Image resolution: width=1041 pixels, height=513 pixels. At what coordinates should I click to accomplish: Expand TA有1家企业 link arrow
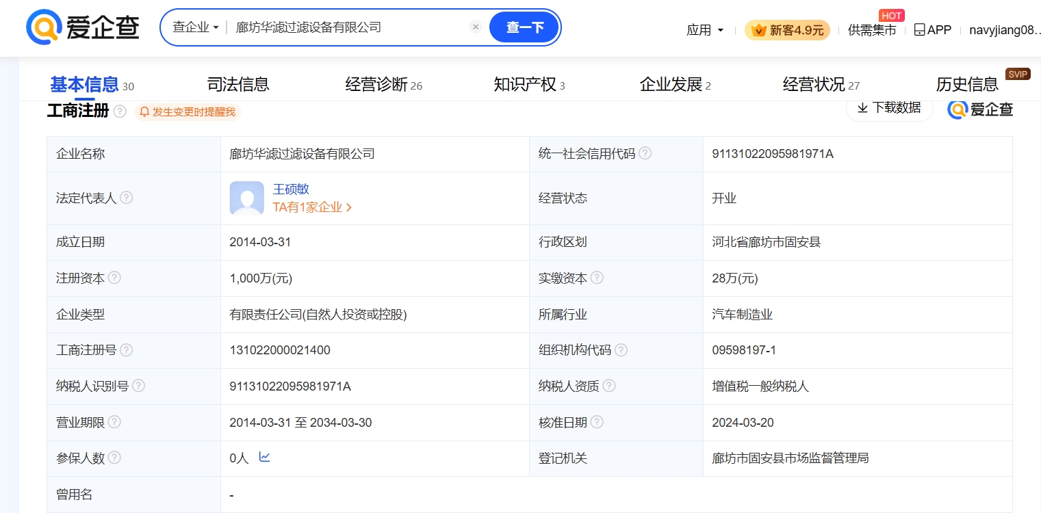[348, 207]
